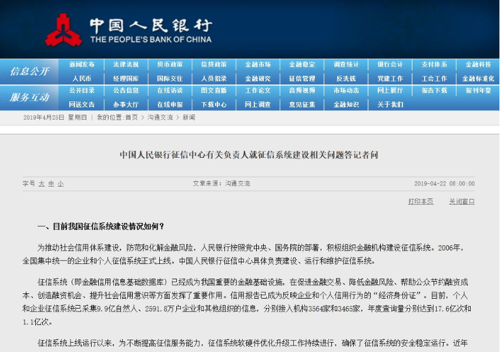Open 金融标准化 menu item
The width and height of the screenshot is (500, 352).
tap(478, 79)
